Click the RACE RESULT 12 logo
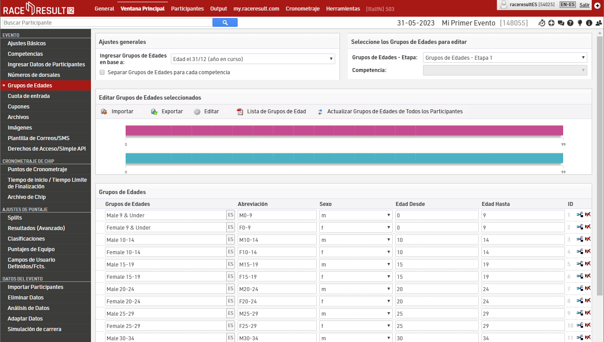This screenshot has width=604, height=342. 39,8
